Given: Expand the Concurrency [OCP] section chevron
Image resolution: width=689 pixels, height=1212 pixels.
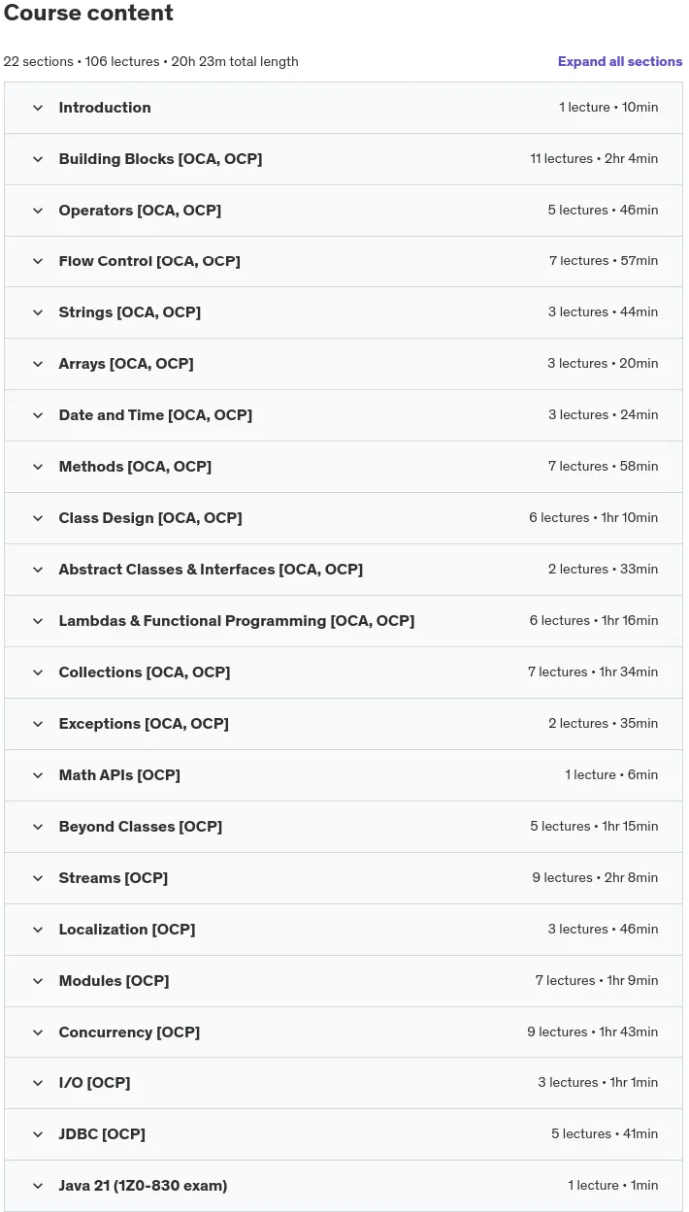Looking at the screenshot, I should 38,1032.
